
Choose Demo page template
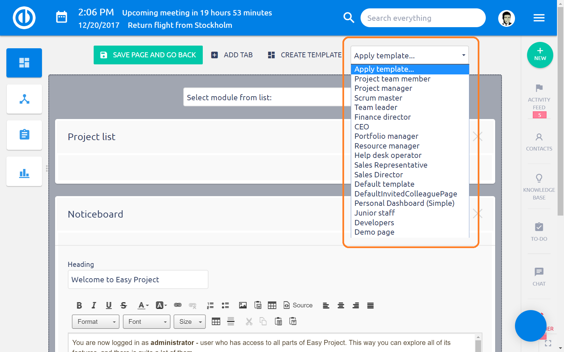tap(410, 232)
